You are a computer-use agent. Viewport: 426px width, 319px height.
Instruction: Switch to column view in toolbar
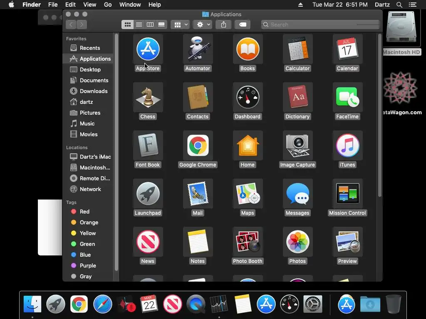click(150, 25)
